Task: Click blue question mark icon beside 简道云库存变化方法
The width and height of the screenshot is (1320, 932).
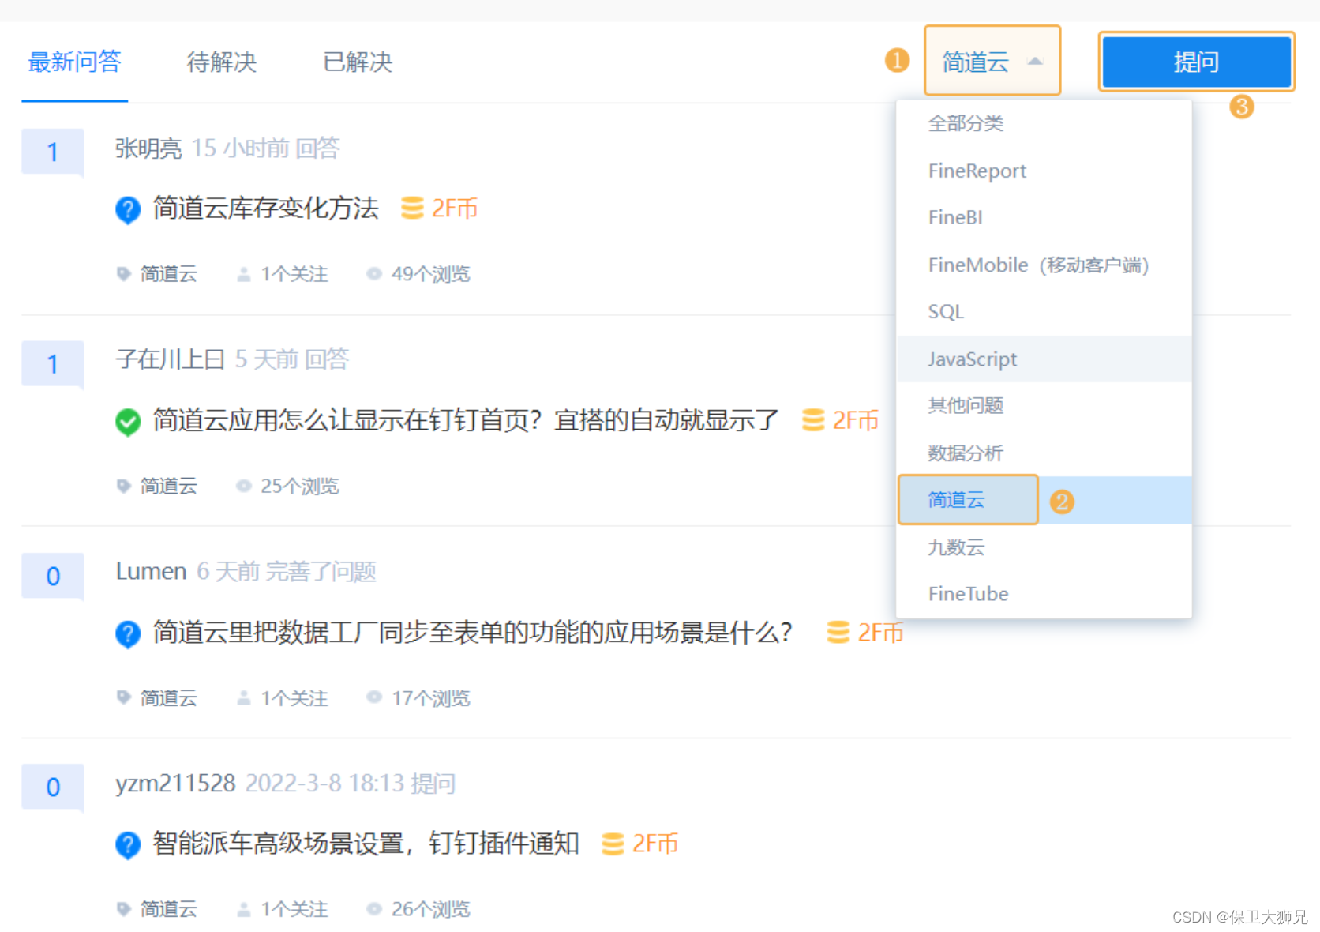Action: coord(128,209)
